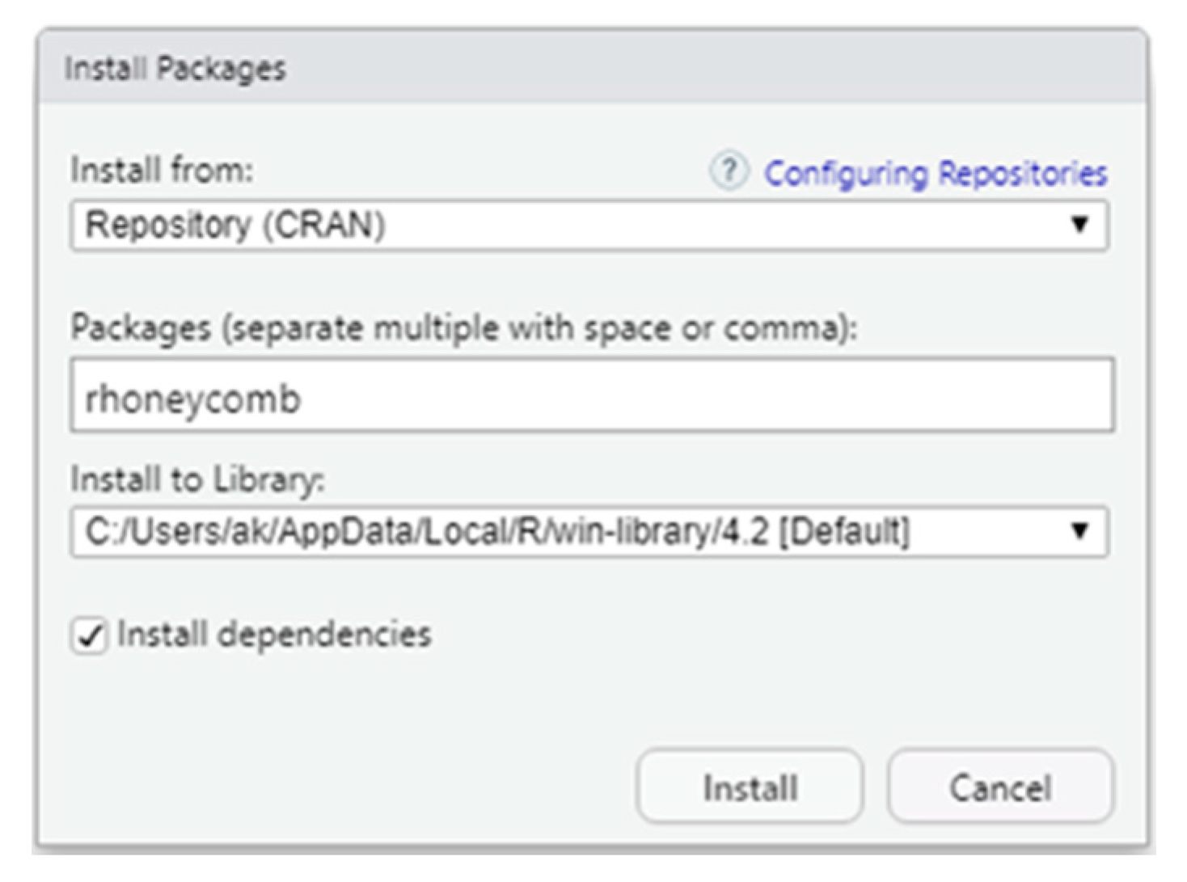Click the [Default] text in library dropdown

(x=844, y=531)
